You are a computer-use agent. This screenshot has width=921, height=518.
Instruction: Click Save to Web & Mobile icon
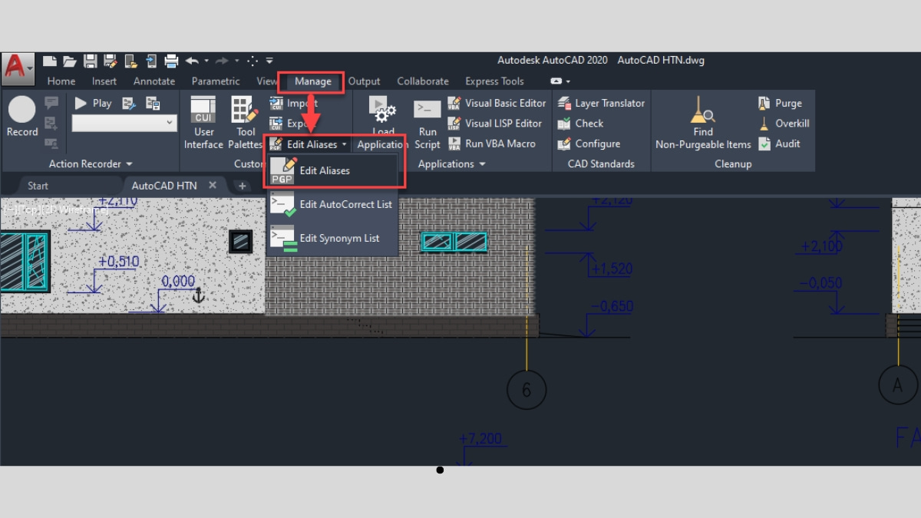151,61
